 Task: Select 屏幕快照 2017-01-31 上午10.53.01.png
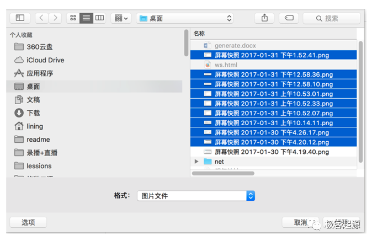pyautogui.click(x=273, y=94)
